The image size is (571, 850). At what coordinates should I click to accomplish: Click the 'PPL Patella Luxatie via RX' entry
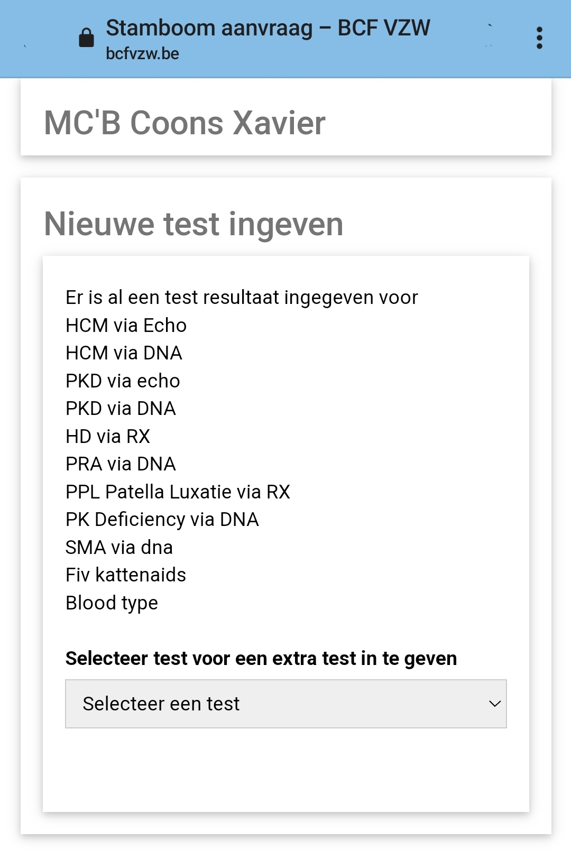pyautogui.click(x=178, y=492)
